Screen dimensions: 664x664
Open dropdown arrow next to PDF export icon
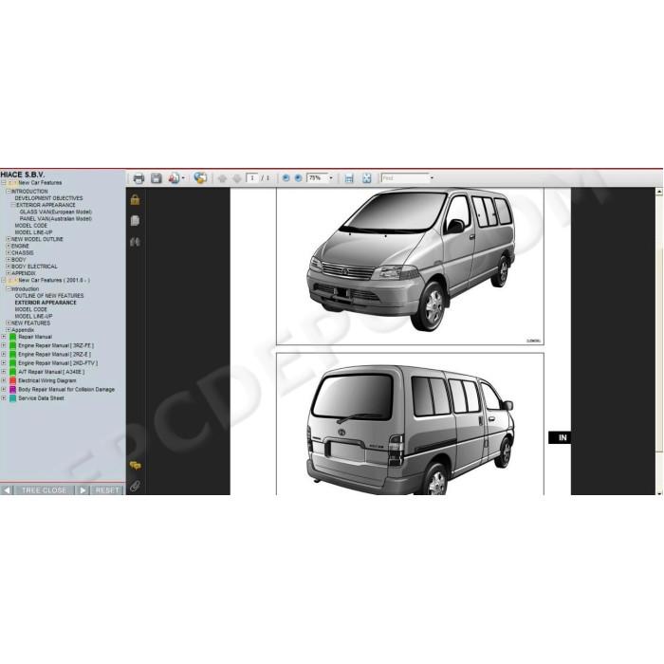click(183, 178)
